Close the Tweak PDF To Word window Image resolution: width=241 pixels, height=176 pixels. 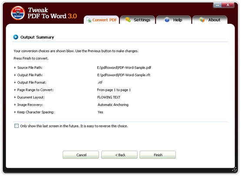tap(228, 5)
